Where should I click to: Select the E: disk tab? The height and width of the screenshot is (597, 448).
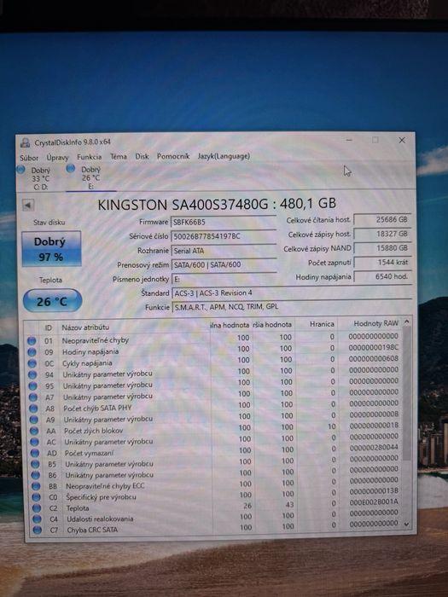click(90, 177)
